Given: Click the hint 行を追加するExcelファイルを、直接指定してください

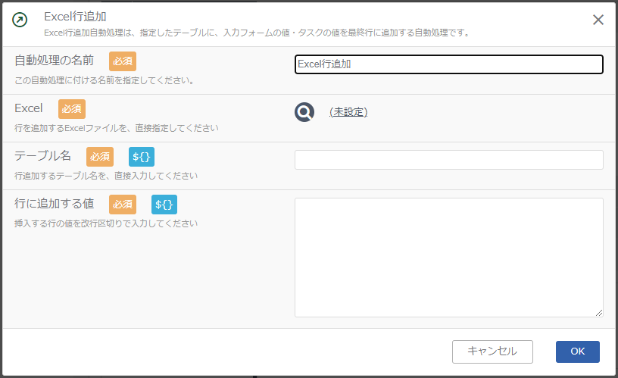Looking at the screenshot, I should pos(117,128).
